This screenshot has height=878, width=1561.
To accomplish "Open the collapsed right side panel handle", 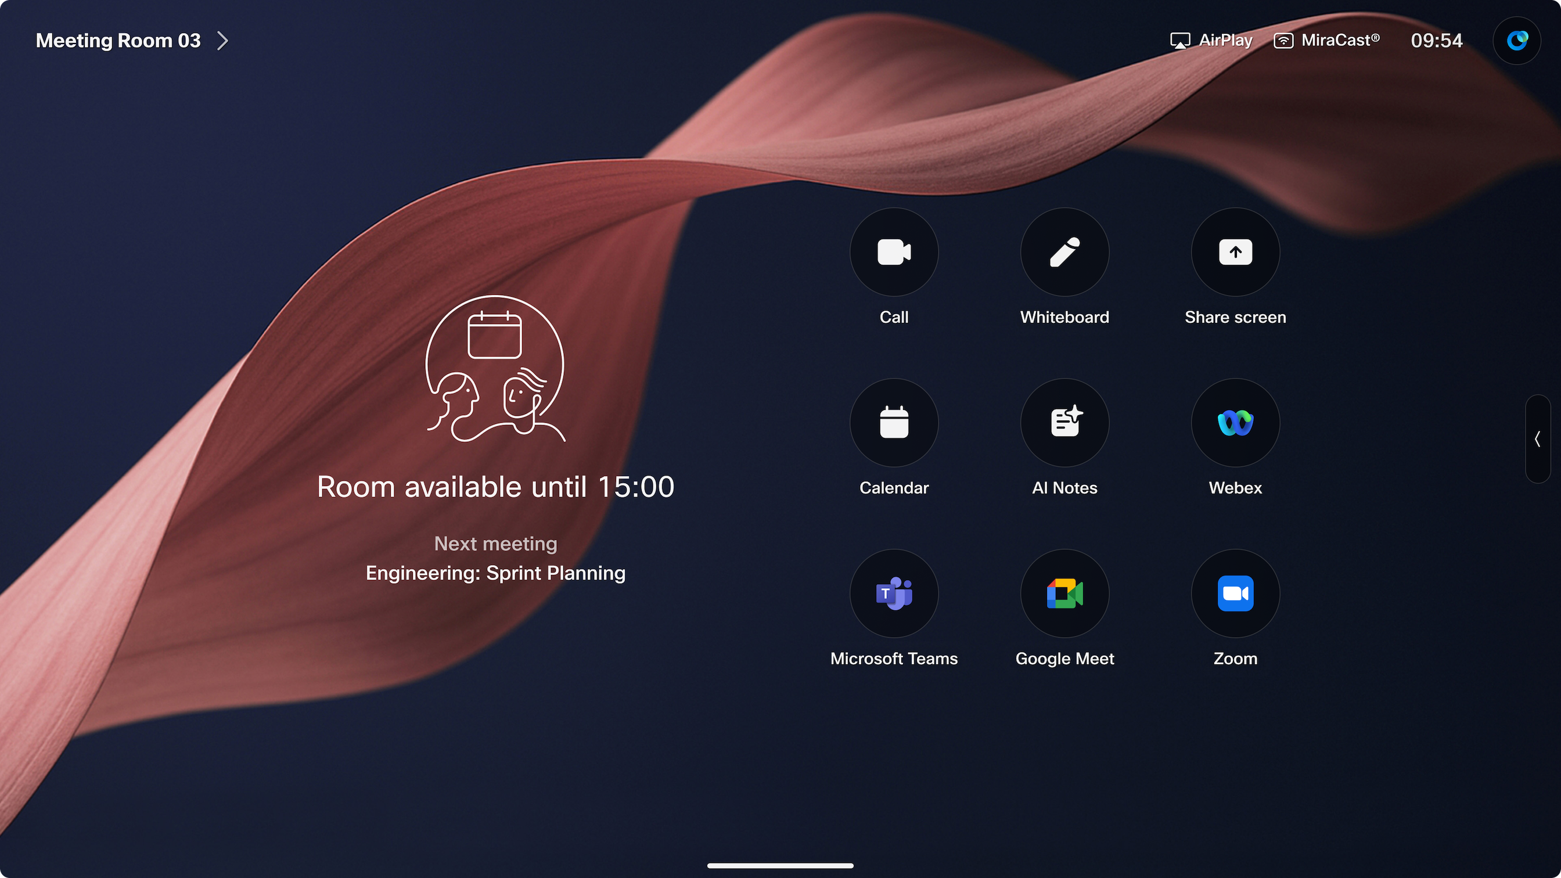I will pos(1537,438).
